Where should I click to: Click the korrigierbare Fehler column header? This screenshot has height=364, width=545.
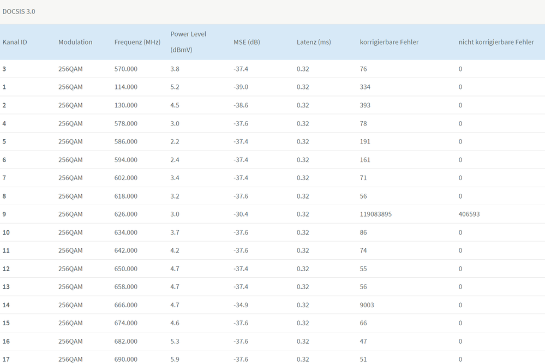[390, 42]
